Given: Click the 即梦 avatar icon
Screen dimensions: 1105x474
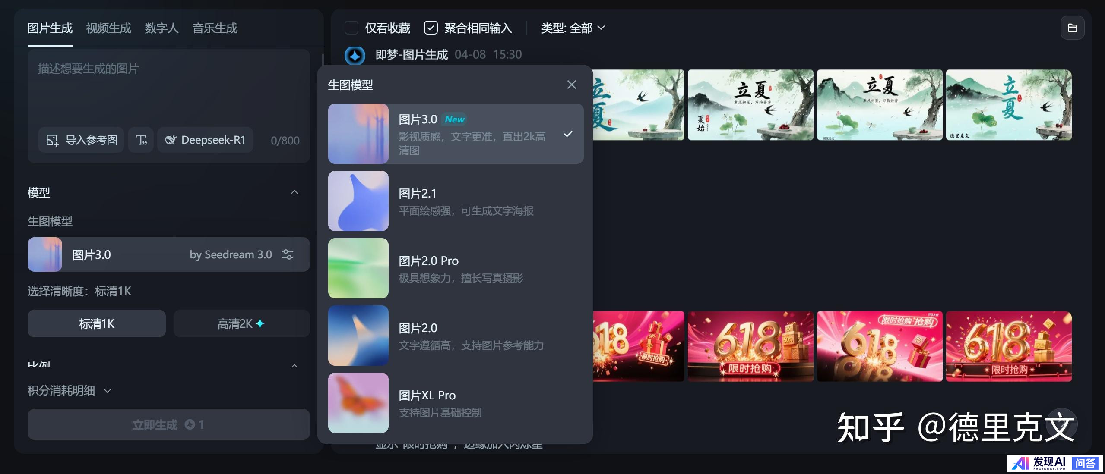Looking at the screenshot, I should 355,55.
